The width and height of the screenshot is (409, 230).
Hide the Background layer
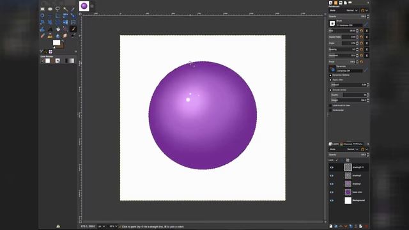(x=332, y=201)
